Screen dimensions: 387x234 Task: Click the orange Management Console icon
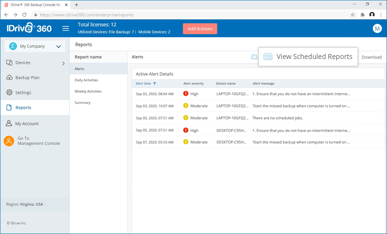click(9, 141)
